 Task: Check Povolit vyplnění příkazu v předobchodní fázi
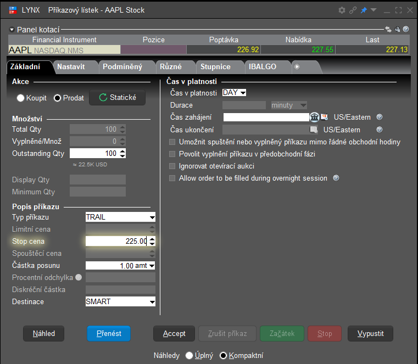(x=172, y=154)
